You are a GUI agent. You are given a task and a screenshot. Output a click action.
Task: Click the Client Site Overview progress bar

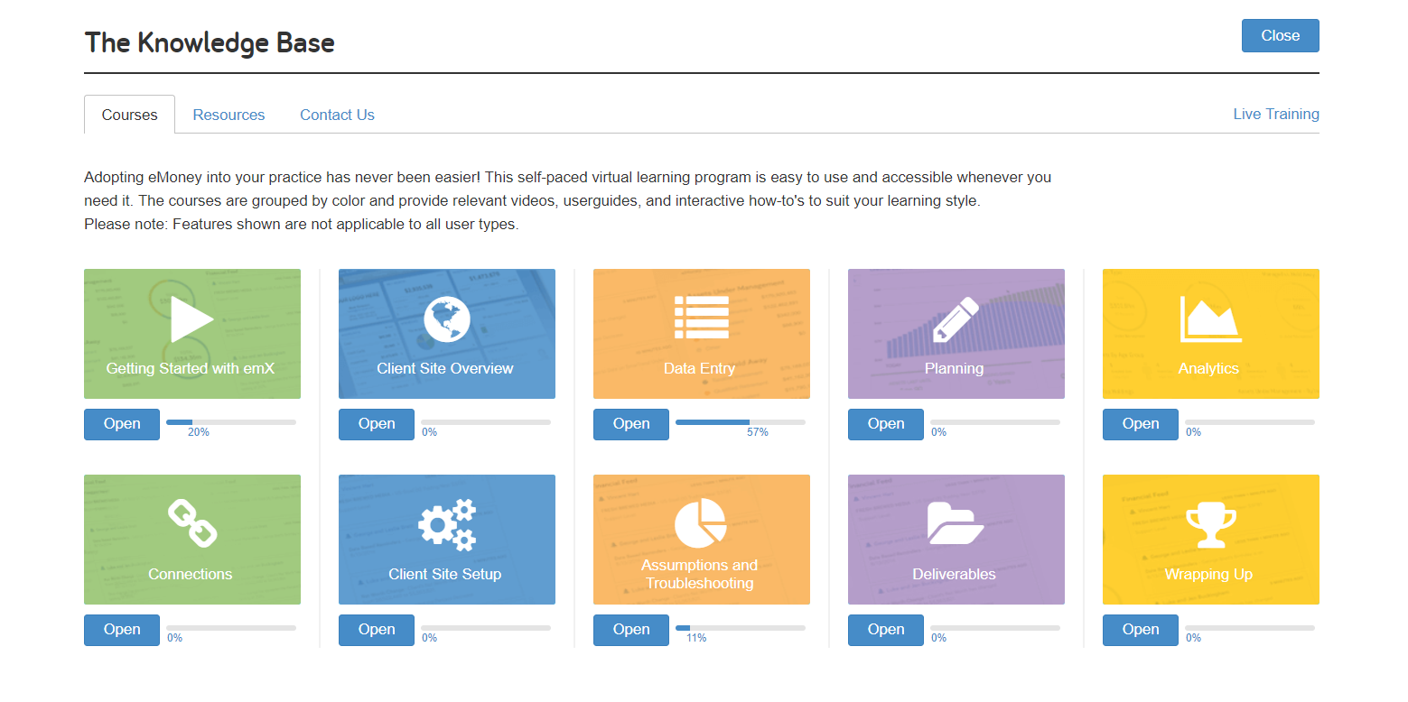486,421
